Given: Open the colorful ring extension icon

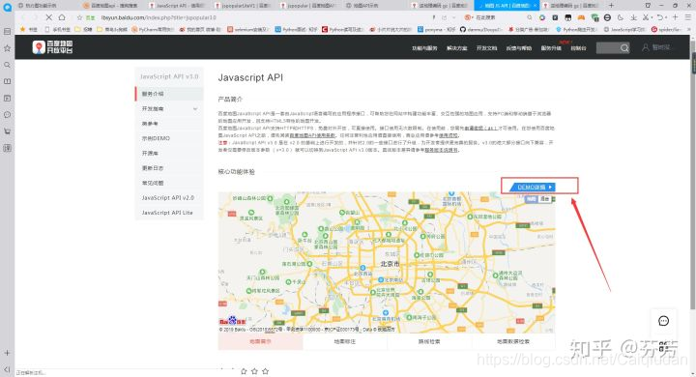Looking at the screenshot, I should [x=542, y=17].
